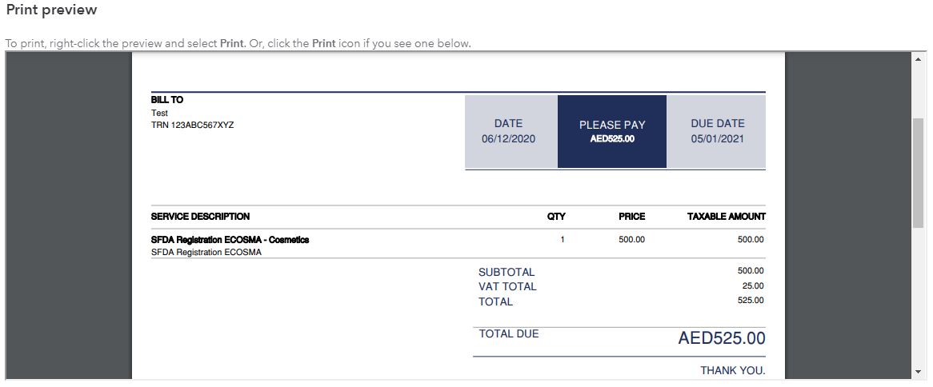The width and height of the screenshot is (933, 387).
Task: Click the DUE DATE 05/01/2021 box
Action: [x=717, y=131]
